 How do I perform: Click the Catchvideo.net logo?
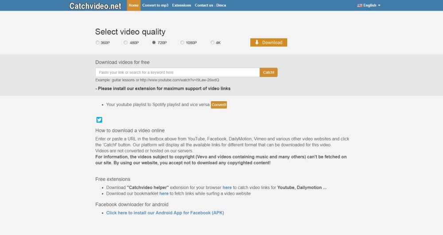point(95,6)
